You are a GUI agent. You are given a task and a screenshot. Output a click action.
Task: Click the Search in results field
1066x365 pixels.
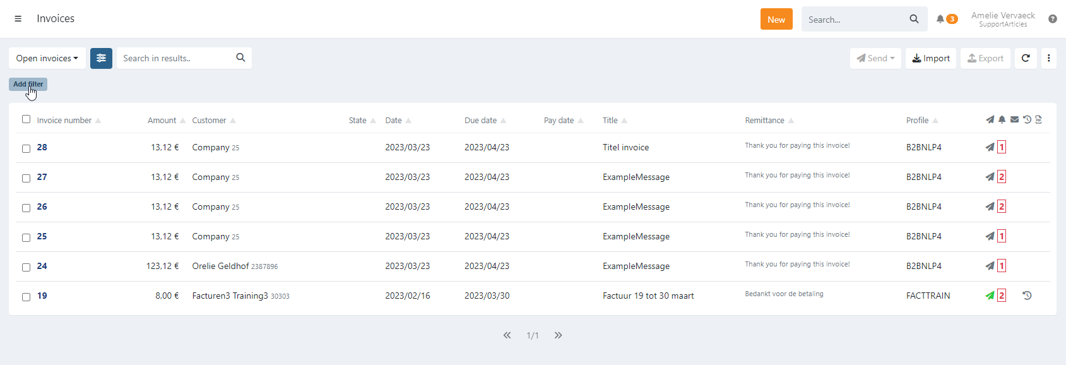(x=177, y=58)
